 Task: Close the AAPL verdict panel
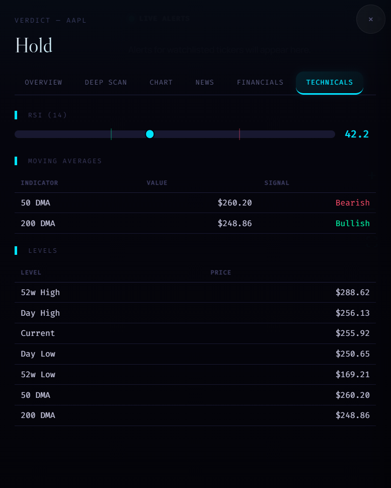(370, 19)
